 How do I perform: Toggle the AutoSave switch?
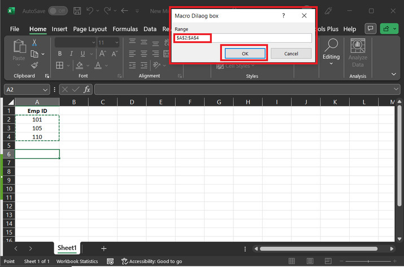[58, 11]
